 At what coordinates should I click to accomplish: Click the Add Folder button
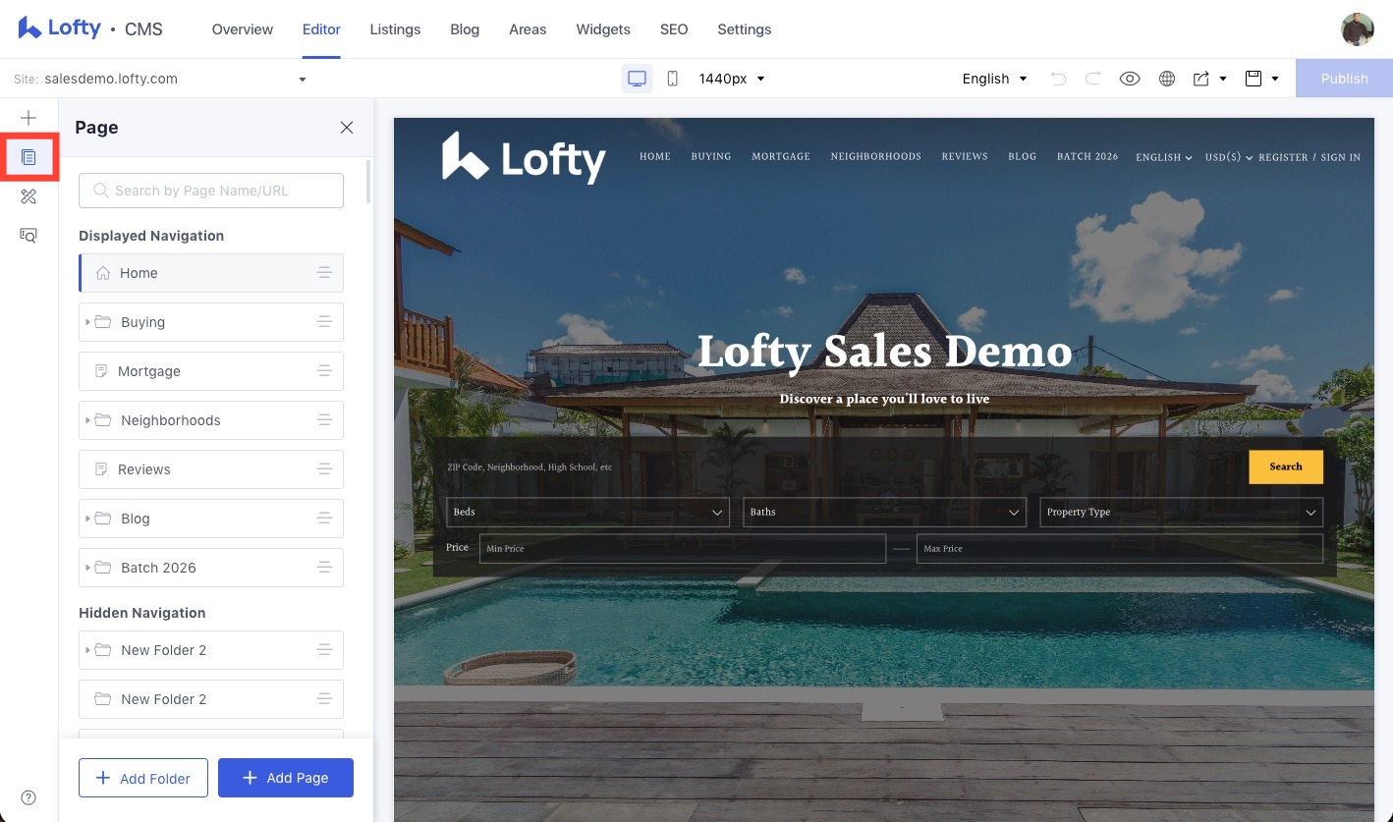click(142, 778)
